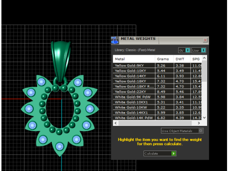This screenshot has height=171, width=228.
Task: Click the vertical scrollbar thumb
Action: (204, 71)
